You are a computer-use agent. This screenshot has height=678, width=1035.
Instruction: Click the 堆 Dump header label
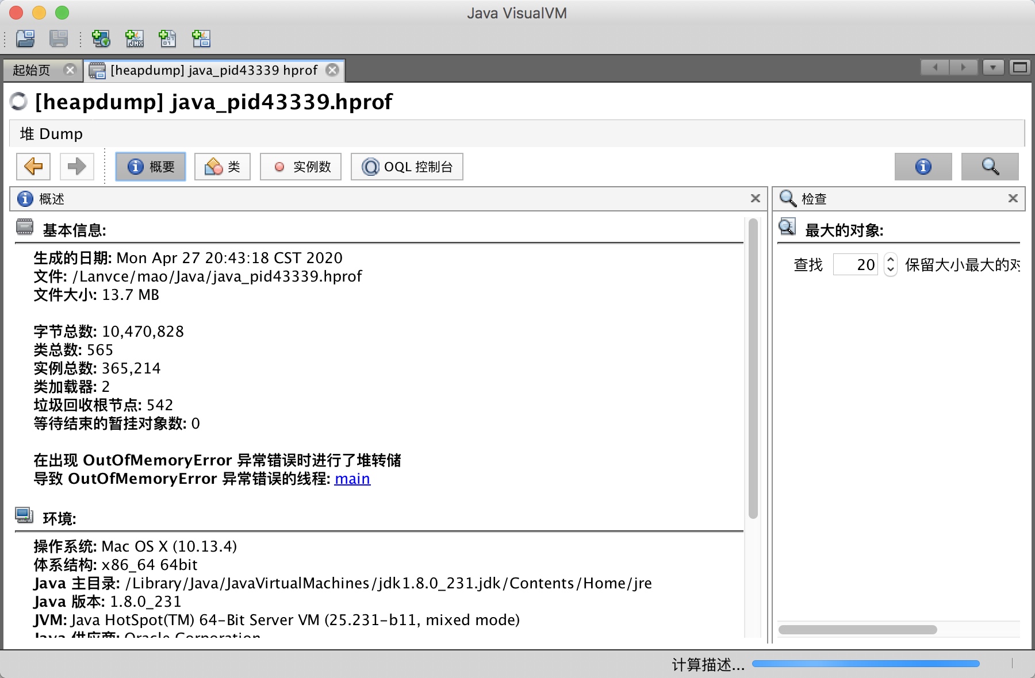pos(51,134)
